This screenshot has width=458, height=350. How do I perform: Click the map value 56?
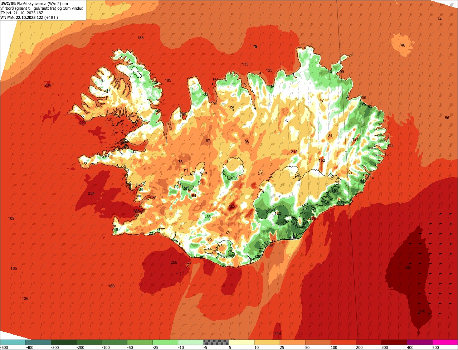tap(447, 118)
